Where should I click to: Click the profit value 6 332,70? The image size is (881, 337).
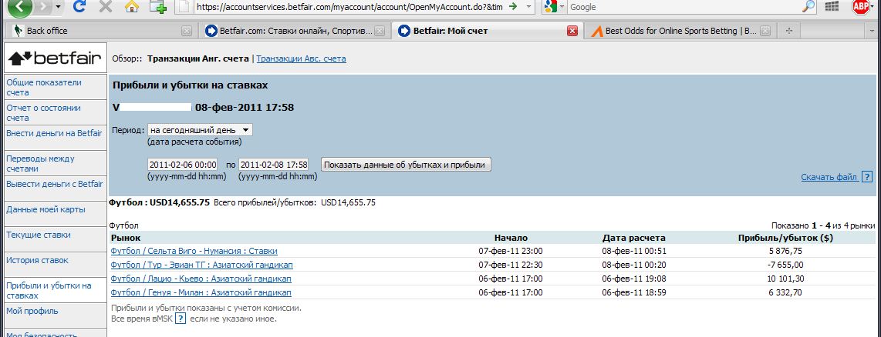785,292
